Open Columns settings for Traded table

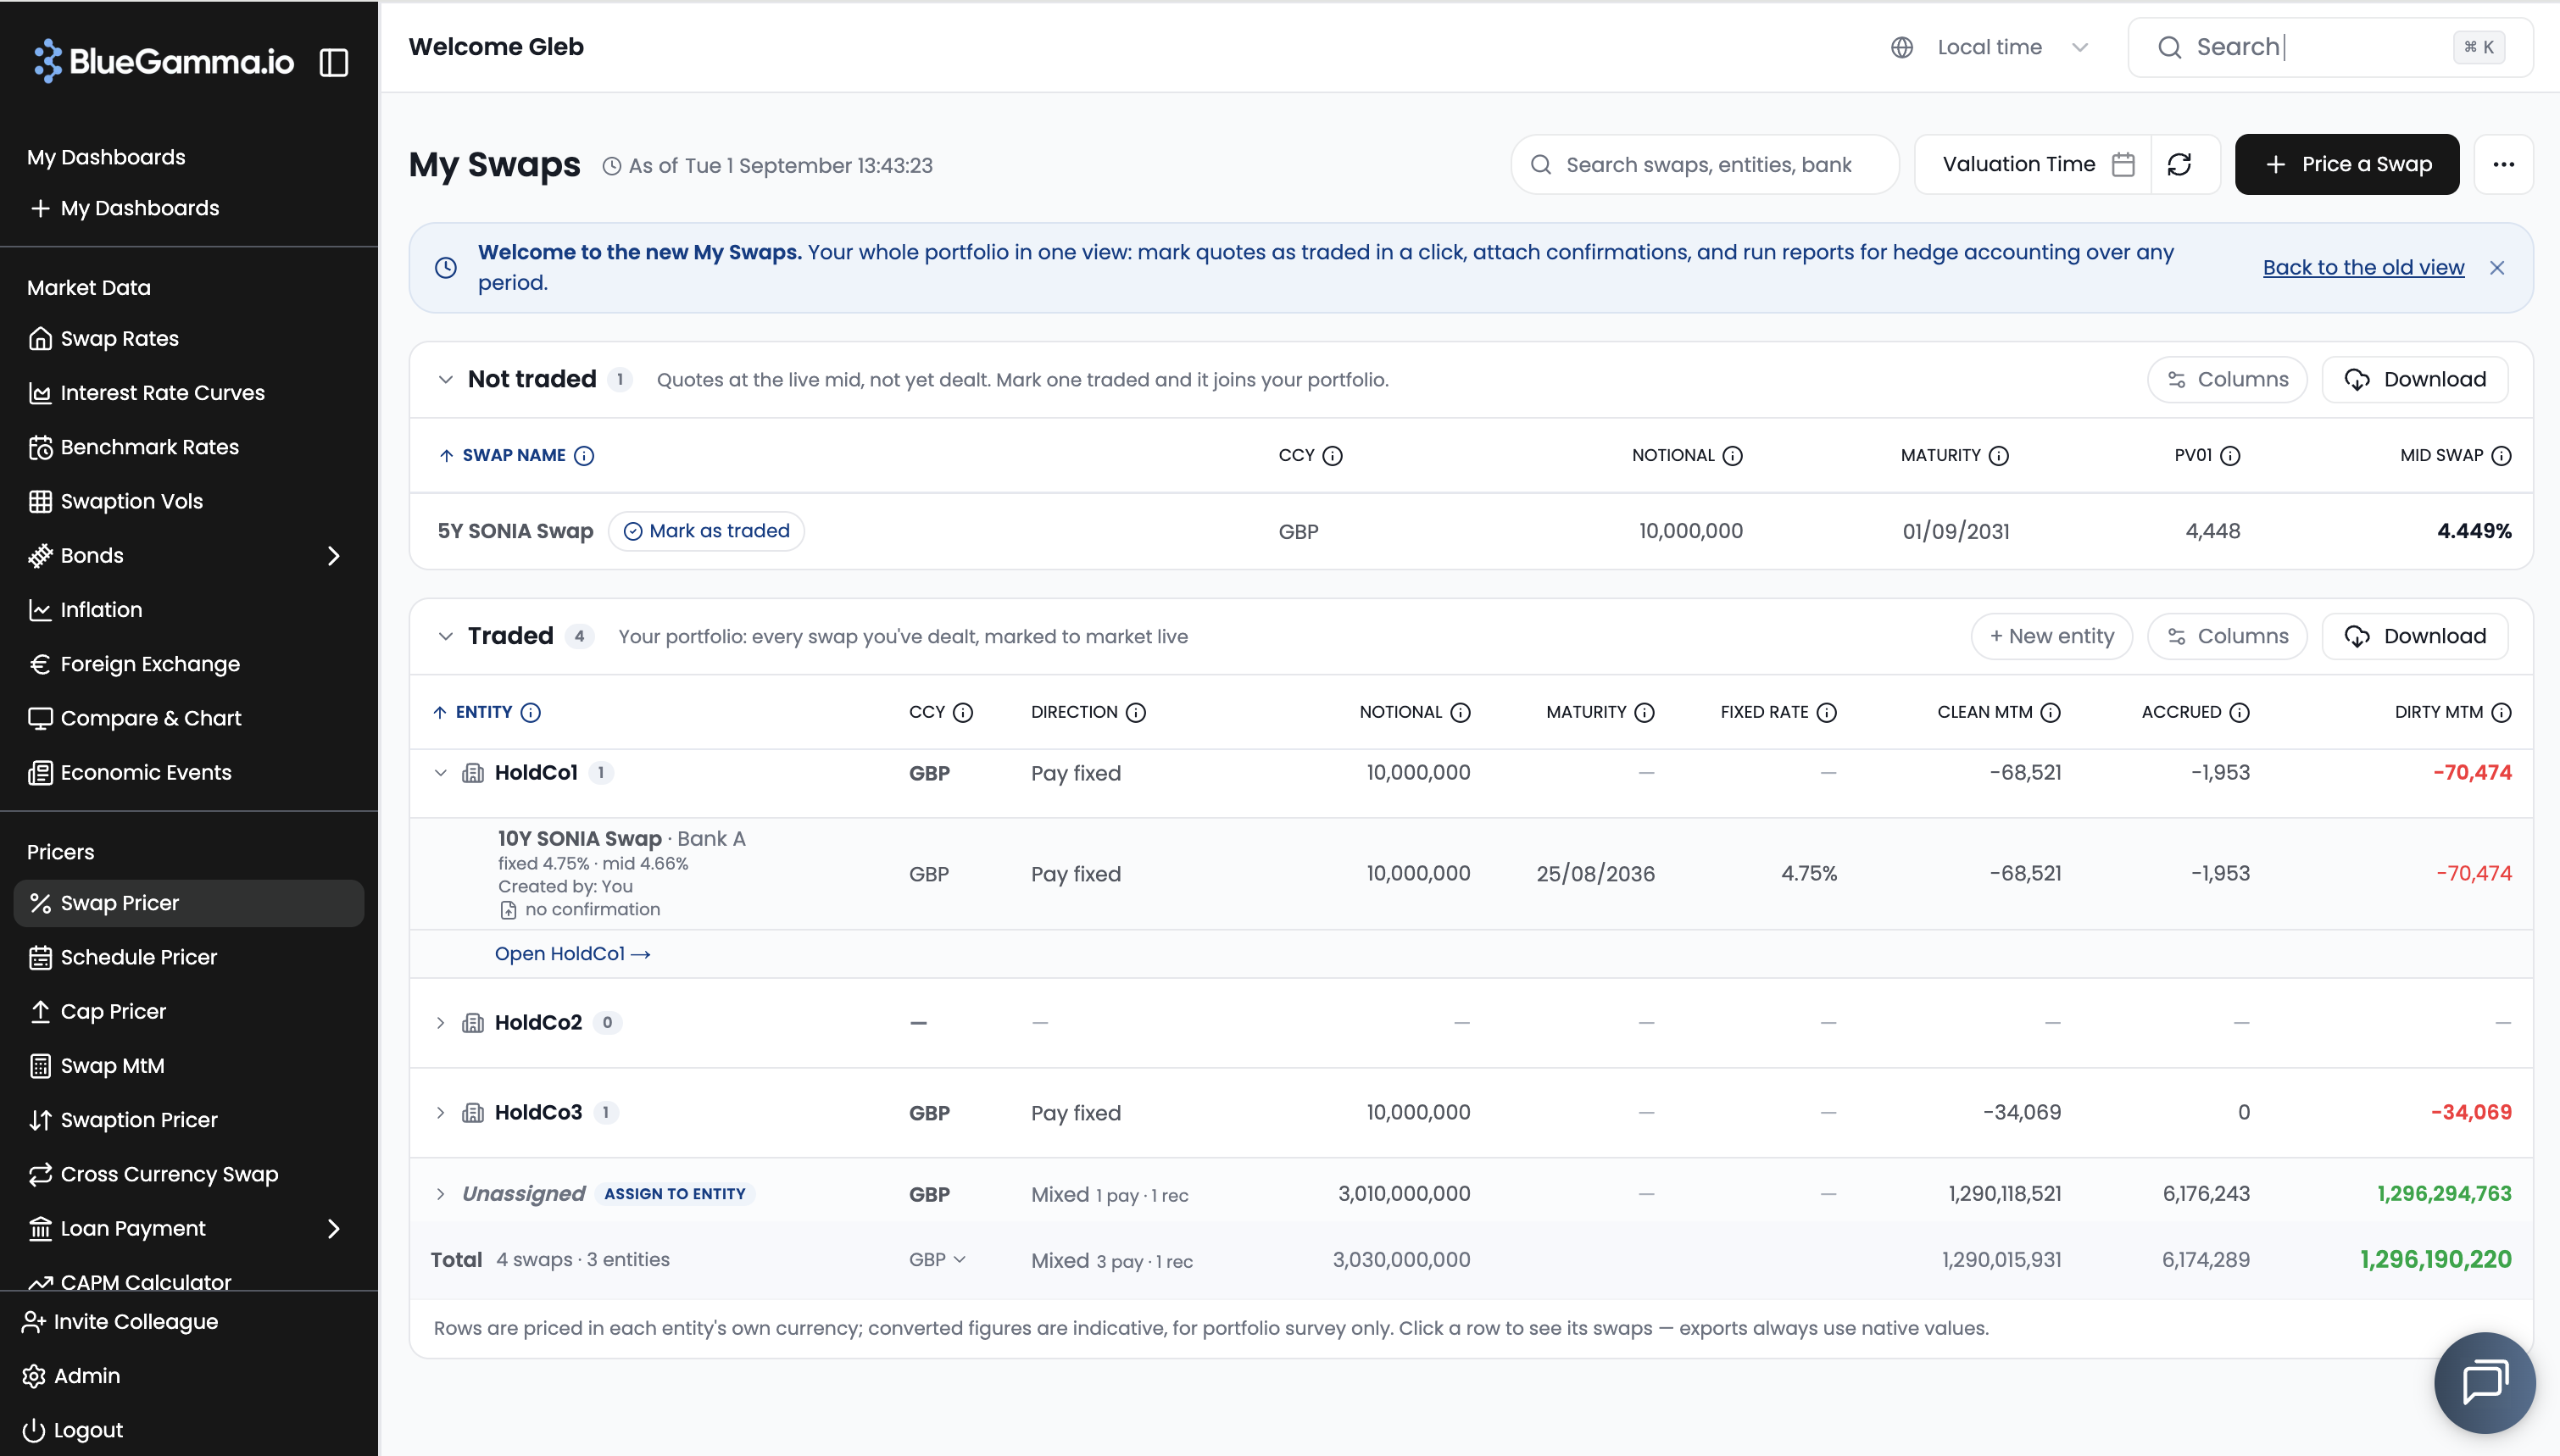tap(2227, 636)
